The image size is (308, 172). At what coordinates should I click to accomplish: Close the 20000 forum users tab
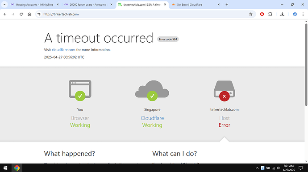(111, 4)
